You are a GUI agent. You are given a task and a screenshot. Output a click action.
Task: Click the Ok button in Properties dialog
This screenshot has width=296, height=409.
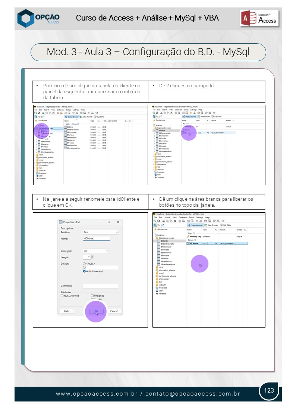click(97, 311)
